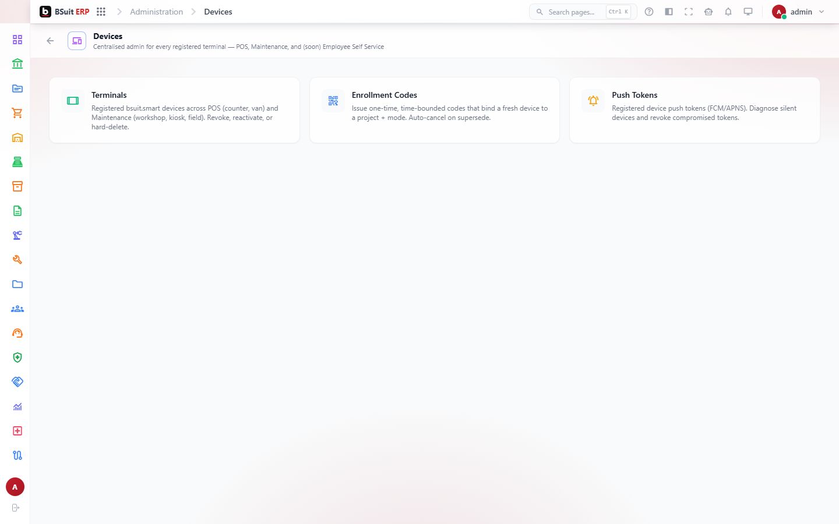The width and height of the screenshot is (839, 524).
Task: Click the shopping cart sidebar icon
Action: 17,113
